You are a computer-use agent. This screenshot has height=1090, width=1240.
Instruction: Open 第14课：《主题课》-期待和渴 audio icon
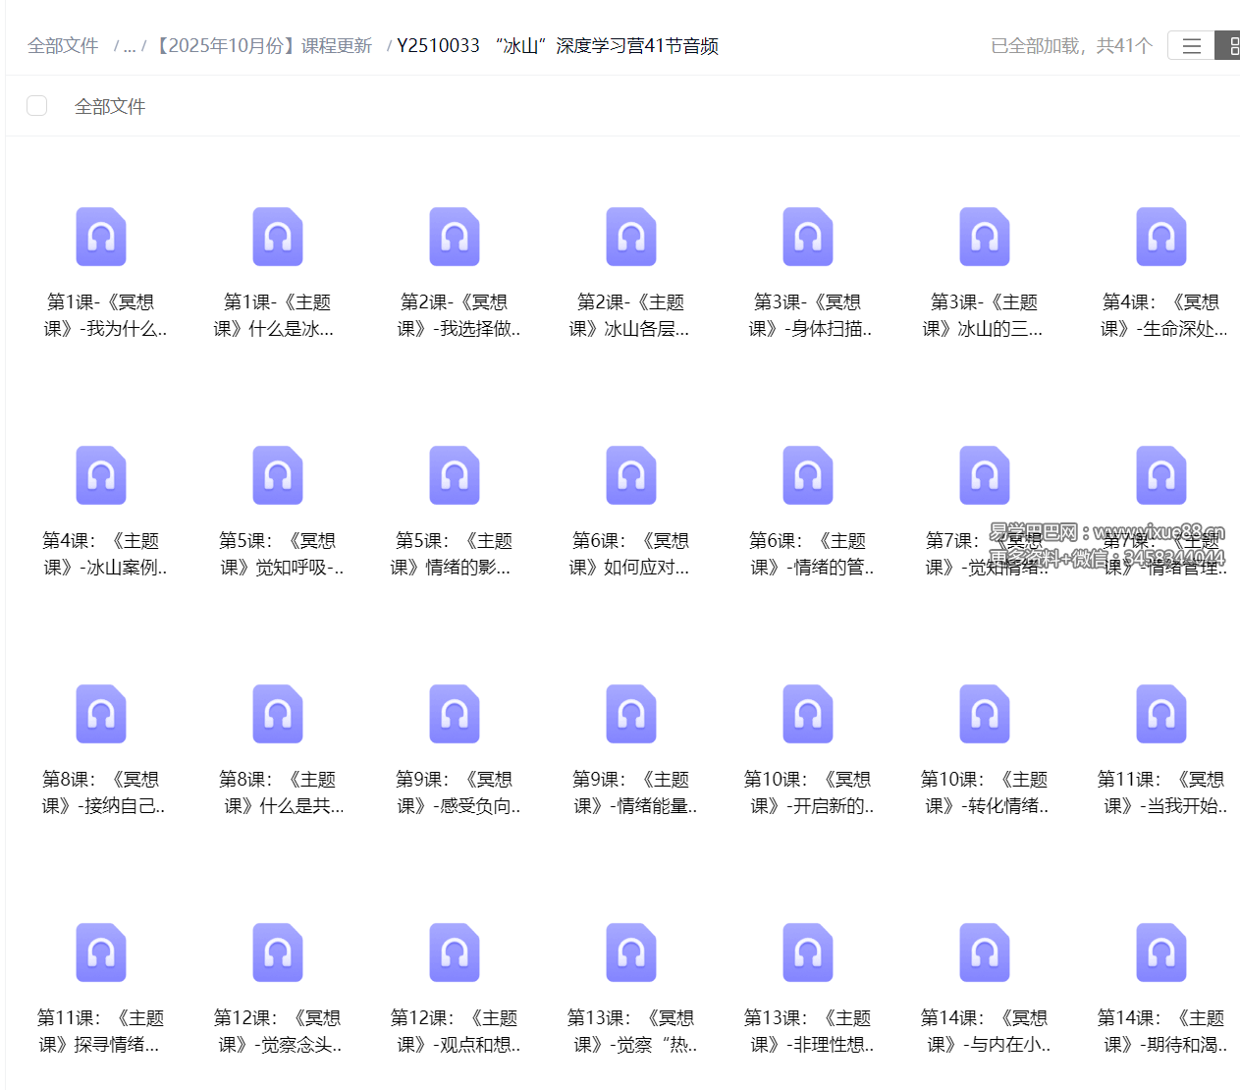[x=1161, y=953]
